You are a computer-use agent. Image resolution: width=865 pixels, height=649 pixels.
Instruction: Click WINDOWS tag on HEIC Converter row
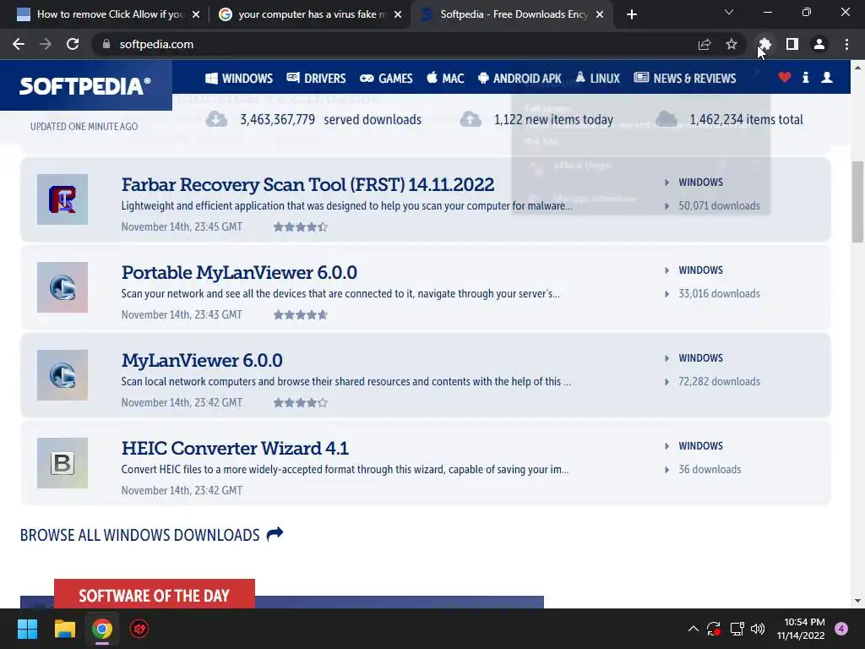pos(700,445)
